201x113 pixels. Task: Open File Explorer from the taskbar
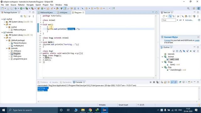click(83, 110)
